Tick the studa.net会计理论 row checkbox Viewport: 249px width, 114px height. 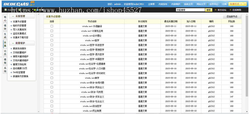(x=52, y=36)
